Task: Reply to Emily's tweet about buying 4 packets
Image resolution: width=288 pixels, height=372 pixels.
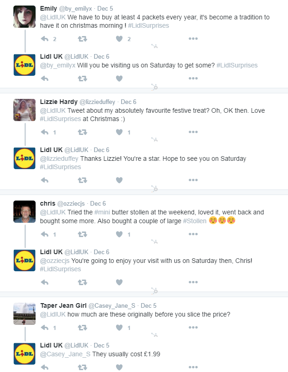Action: pos(45,39)
